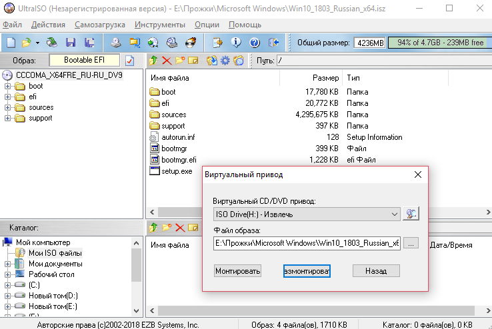The height and width of the screenshot is (329, 492).
Task: Click the blue Info icon
Action: pos(236,43)
